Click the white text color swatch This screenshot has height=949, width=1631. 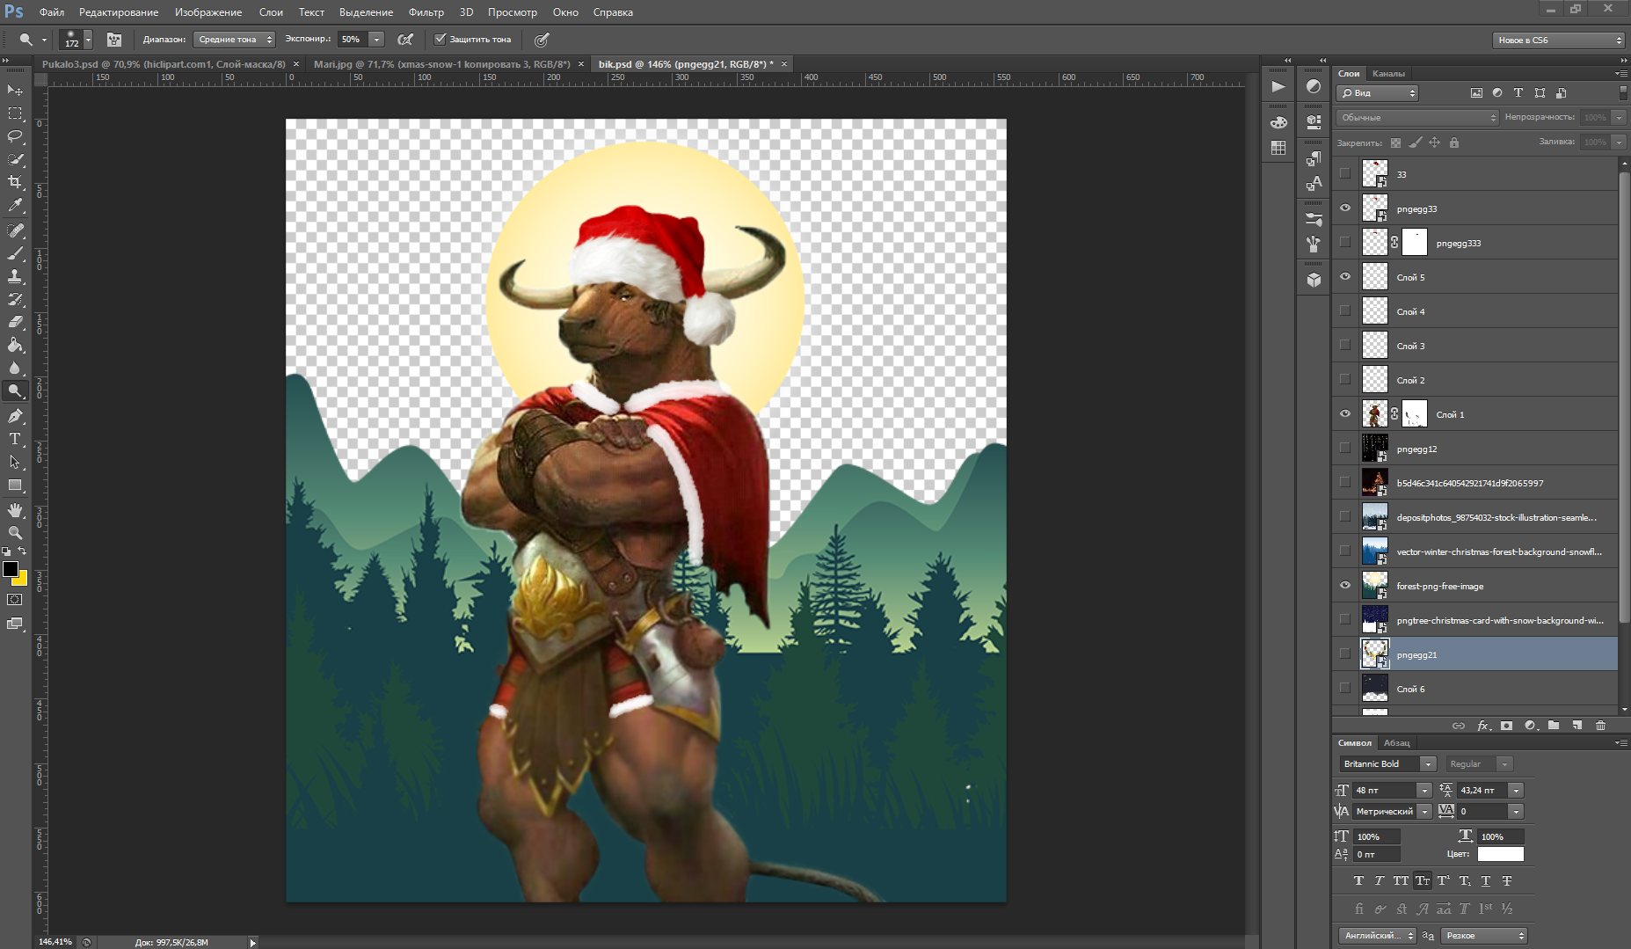coord(1500,854)
